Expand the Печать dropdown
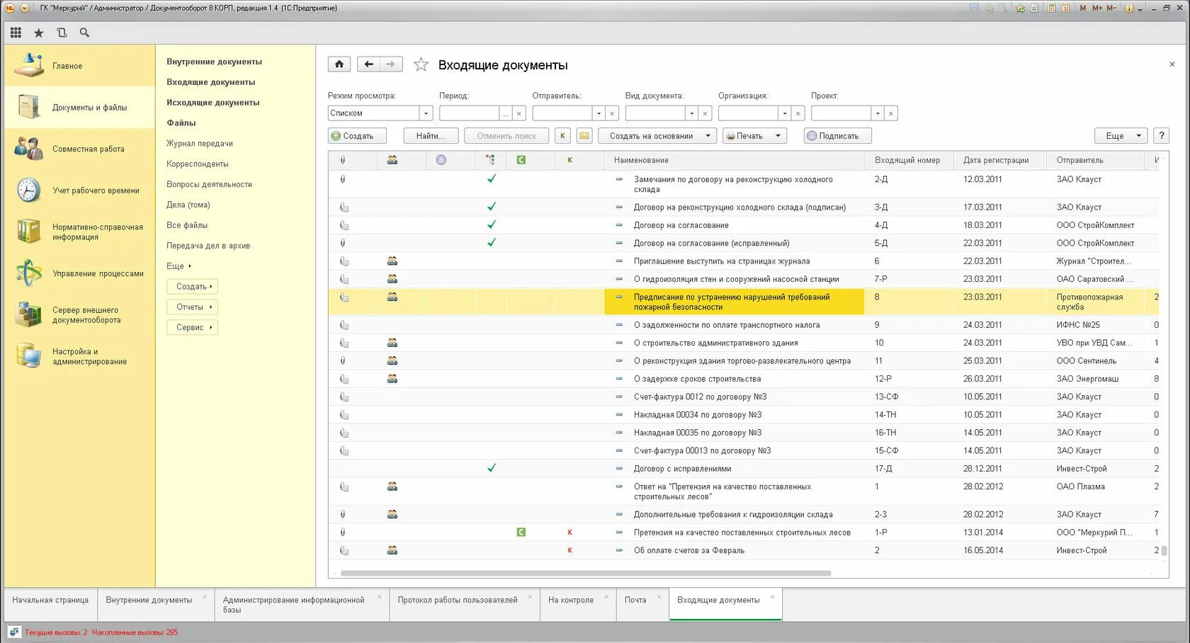The height and width of the screenshot is (643, 1190). tap(754, 136)
